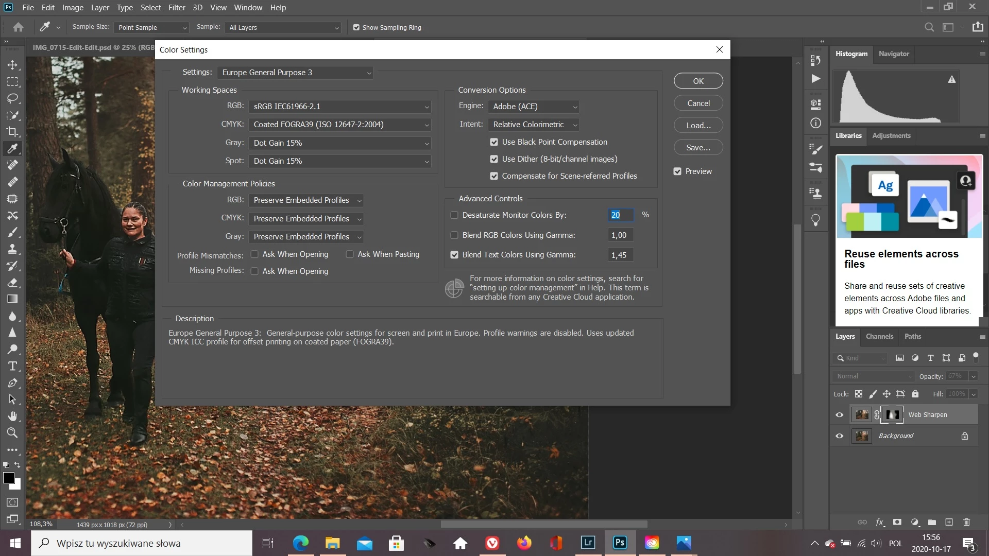Open Lightroom from the taskbar
The width and height of the screenshot is (989, 556).
point(588,543)
